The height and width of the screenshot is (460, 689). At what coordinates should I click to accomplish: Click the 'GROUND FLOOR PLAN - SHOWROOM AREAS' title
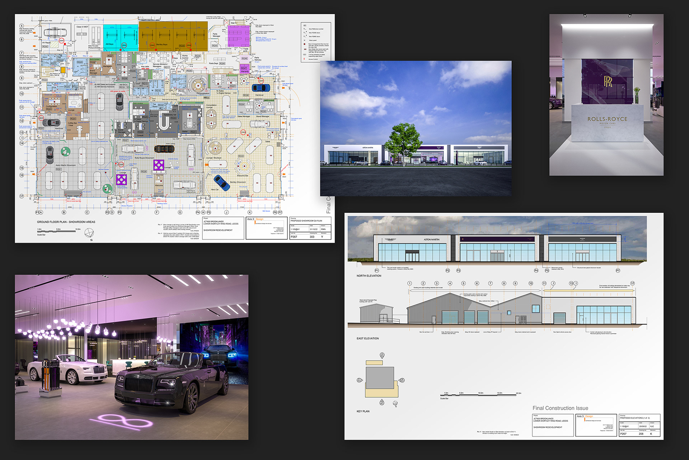click(x=66, y=222)
